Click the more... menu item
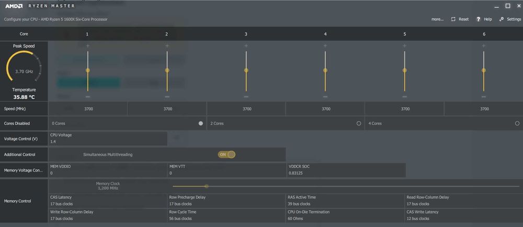 tap(437, 19)
